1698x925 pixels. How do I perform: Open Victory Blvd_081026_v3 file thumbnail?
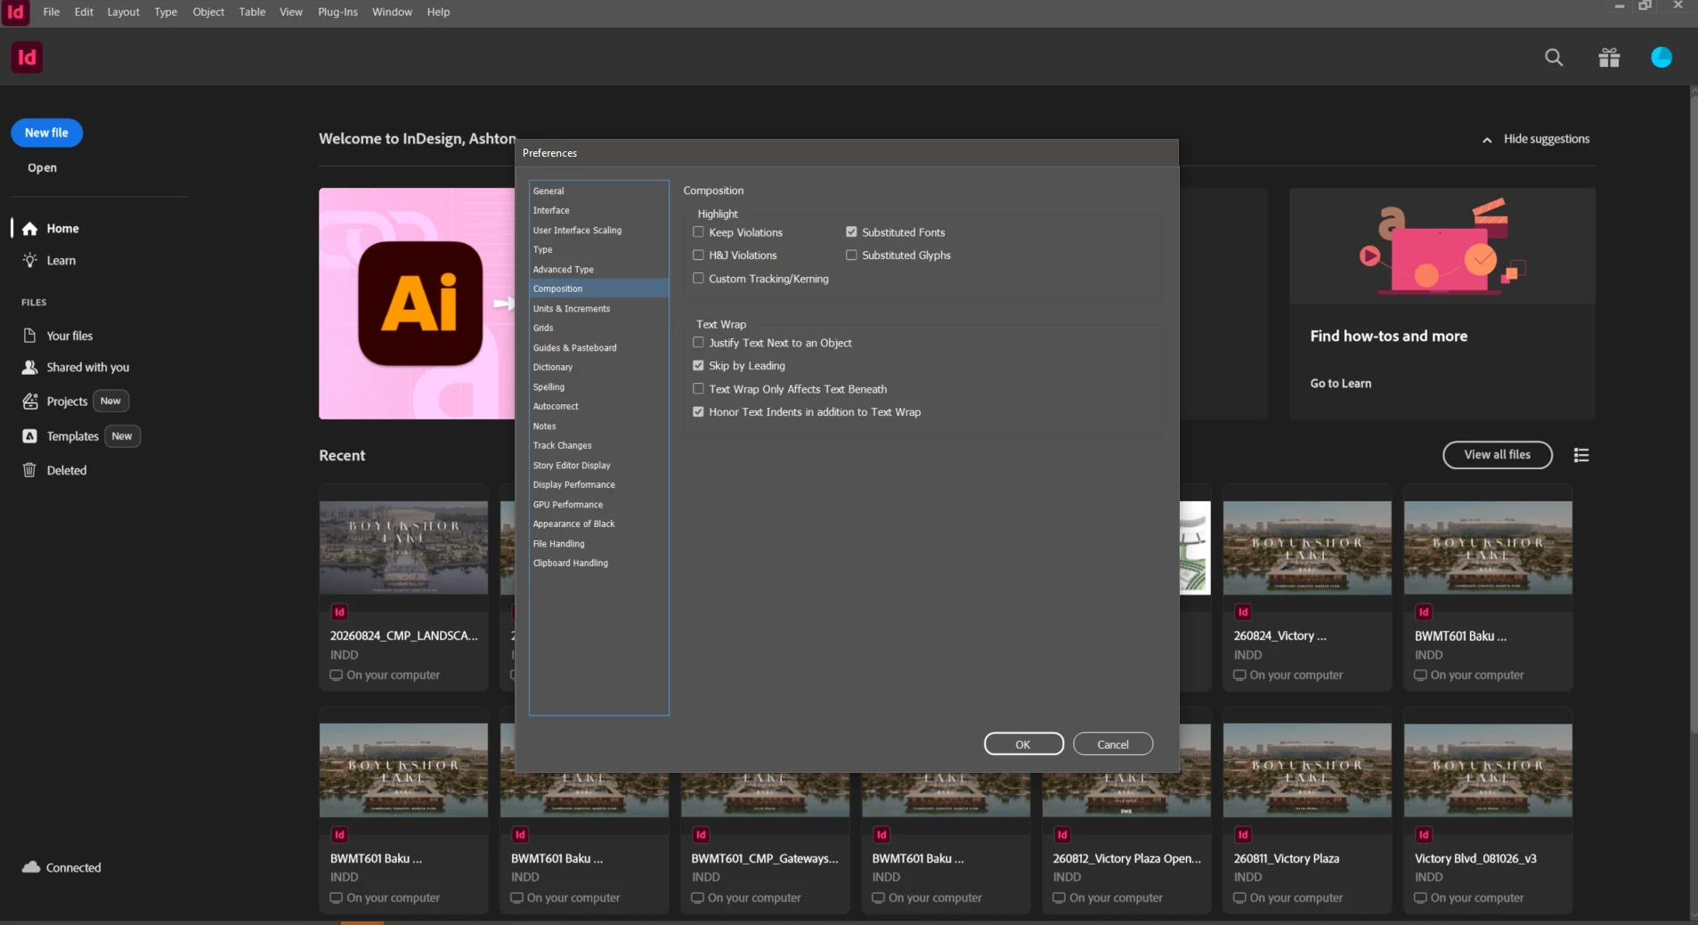coord(1488,770)
